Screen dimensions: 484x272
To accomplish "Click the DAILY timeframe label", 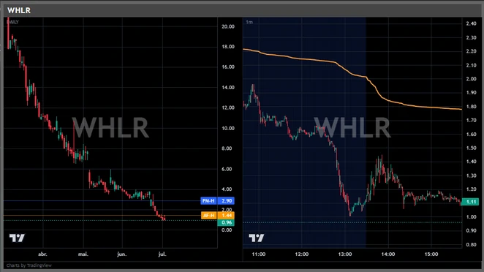I will point(12,22).
